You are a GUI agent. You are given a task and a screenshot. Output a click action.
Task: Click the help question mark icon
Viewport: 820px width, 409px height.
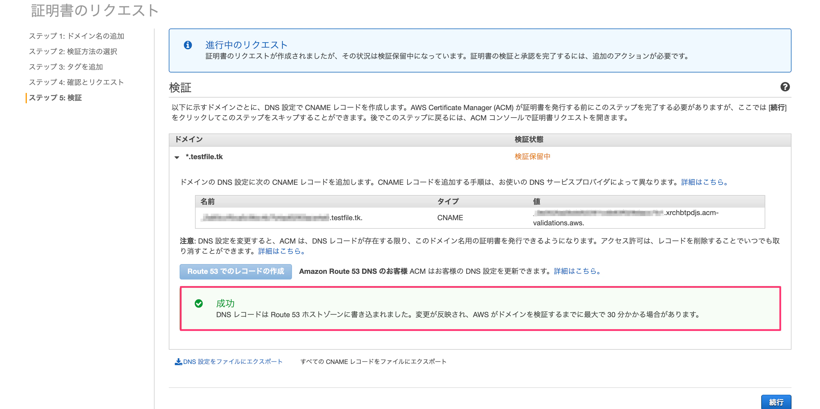point(785,87)
